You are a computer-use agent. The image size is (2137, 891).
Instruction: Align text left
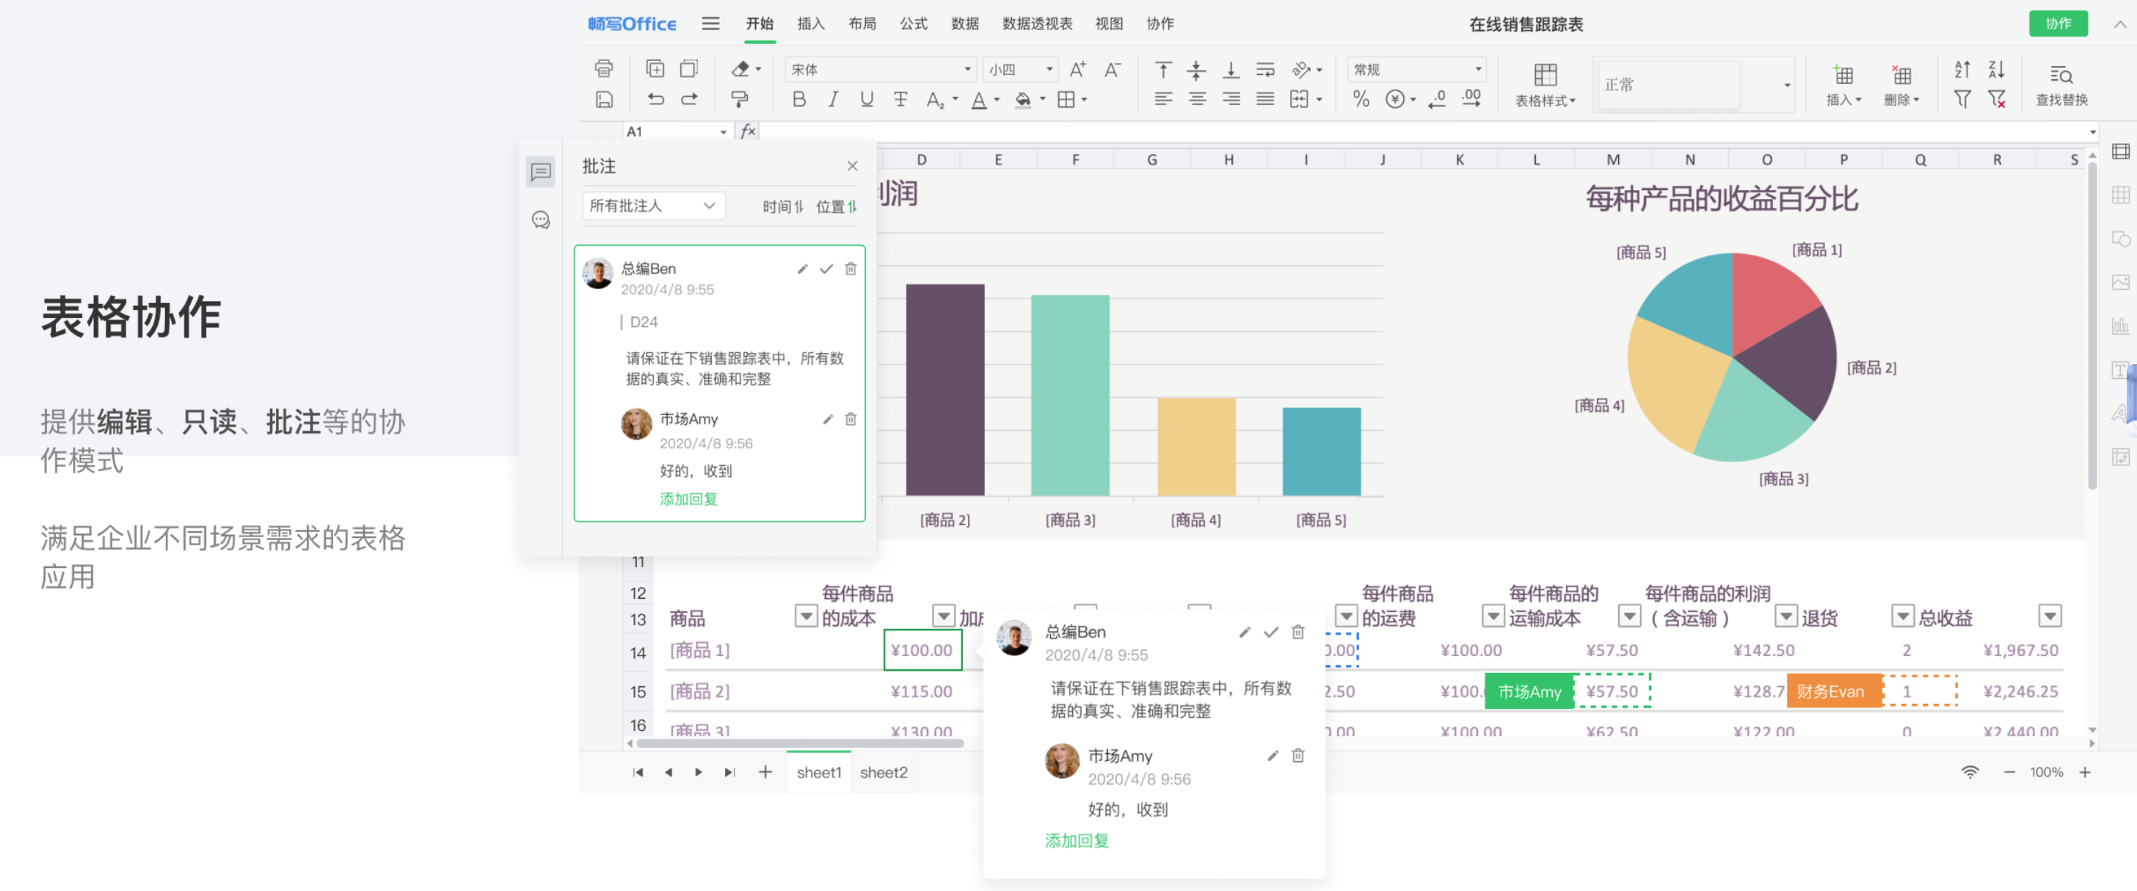click(x=1163, y=100)
